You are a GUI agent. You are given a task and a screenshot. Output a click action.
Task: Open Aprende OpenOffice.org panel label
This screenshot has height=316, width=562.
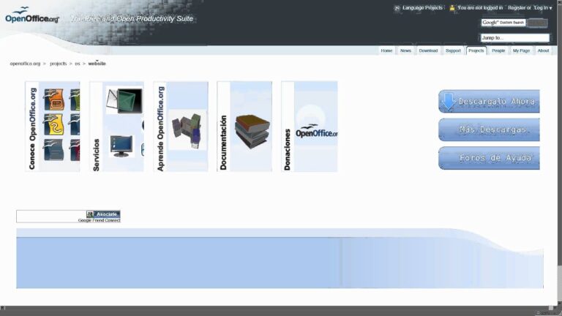(160, 129)
